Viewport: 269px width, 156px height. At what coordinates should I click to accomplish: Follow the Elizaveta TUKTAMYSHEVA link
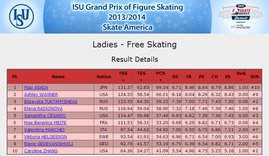(51, 102)
